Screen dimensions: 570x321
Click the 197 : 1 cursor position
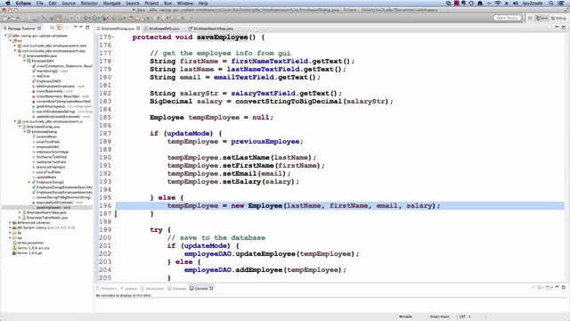tap(465, 317)
